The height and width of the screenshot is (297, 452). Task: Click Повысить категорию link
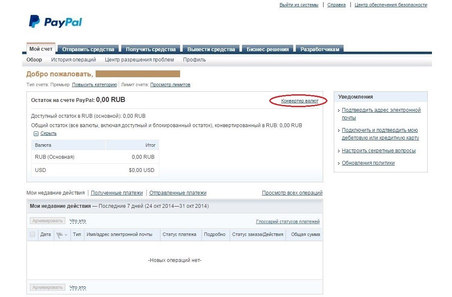point(95,84)
